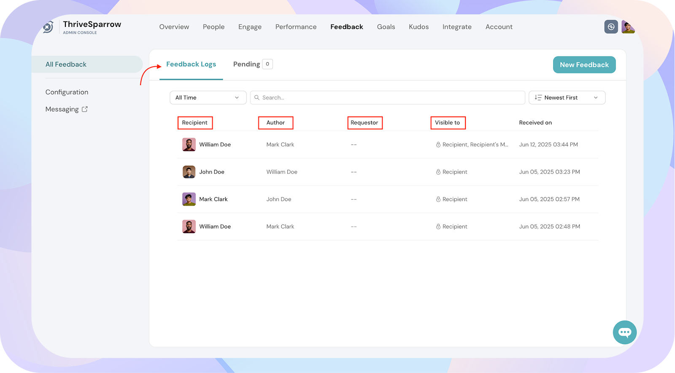675x373 pixels.
Task: Open the Account menu
Action: 499,27
